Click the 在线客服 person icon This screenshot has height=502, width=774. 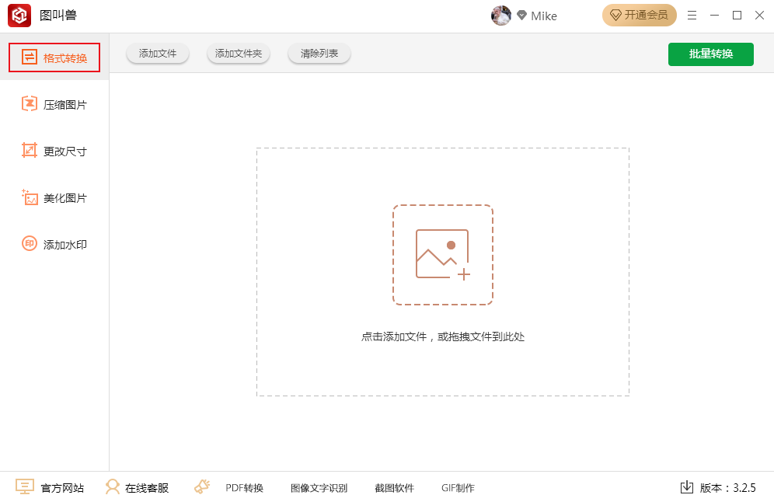pos(113,487)
